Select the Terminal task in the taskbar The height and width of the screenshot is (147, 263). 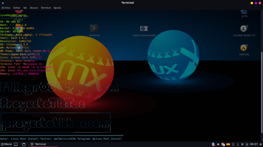tap(40, 144)
